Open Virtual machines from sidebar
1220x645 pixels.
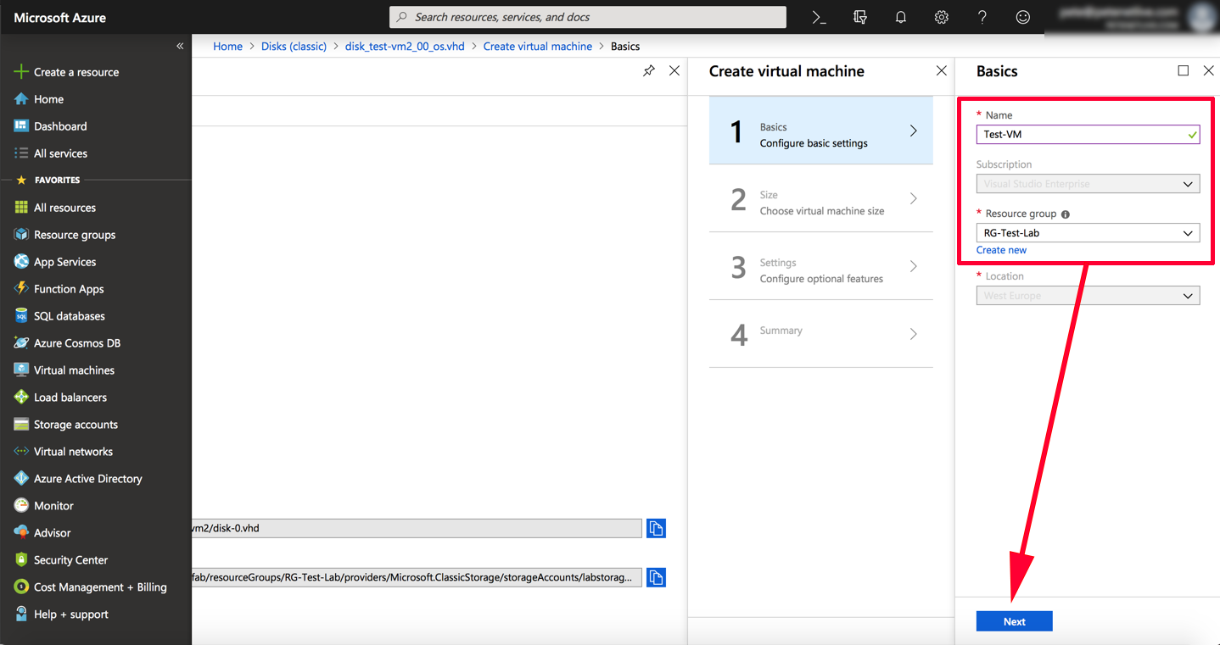[x=74, y=370]
